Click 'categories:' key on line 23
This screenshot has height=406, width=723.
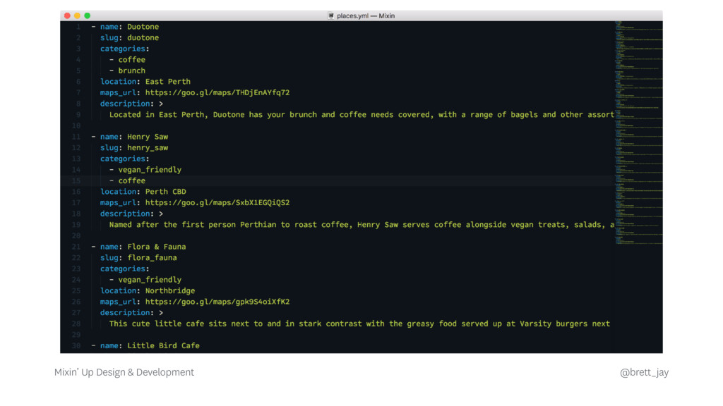(x=124, y=269)
